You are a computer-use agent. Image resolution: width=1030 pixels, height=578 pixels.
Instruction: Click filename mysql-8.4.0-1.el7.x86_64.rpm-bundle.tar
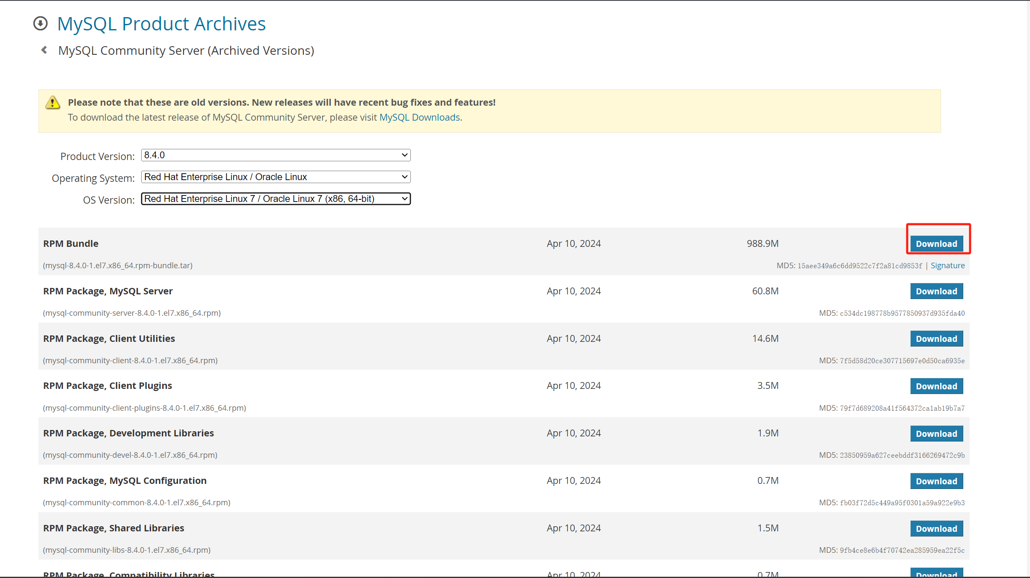(118, 265)
